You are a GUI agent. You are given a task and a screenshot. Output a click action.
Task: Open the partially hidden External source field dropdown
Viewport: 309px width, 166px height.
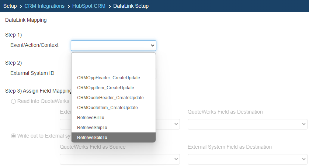(x=168, y=124)
